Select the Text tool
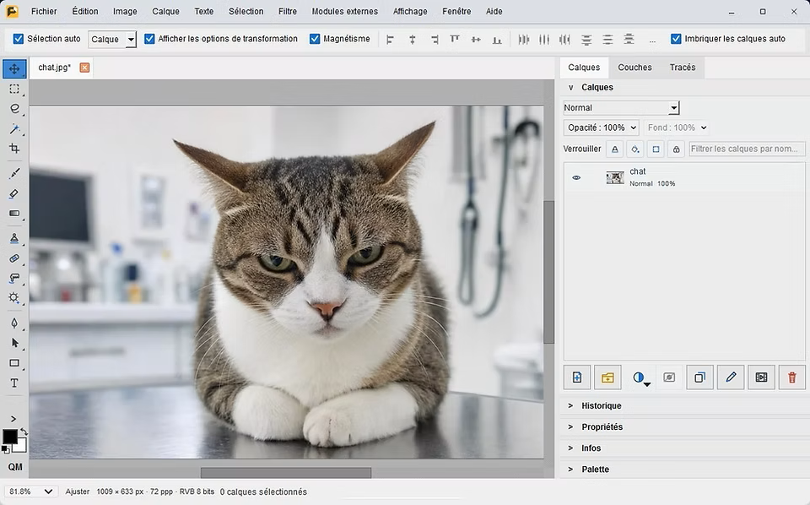 [x=14, y=383]
